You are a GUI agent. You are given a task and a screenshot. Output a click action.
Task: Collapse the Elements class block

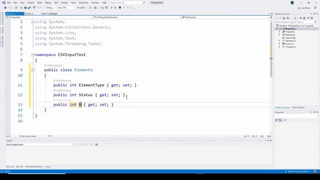pos(33,70)
